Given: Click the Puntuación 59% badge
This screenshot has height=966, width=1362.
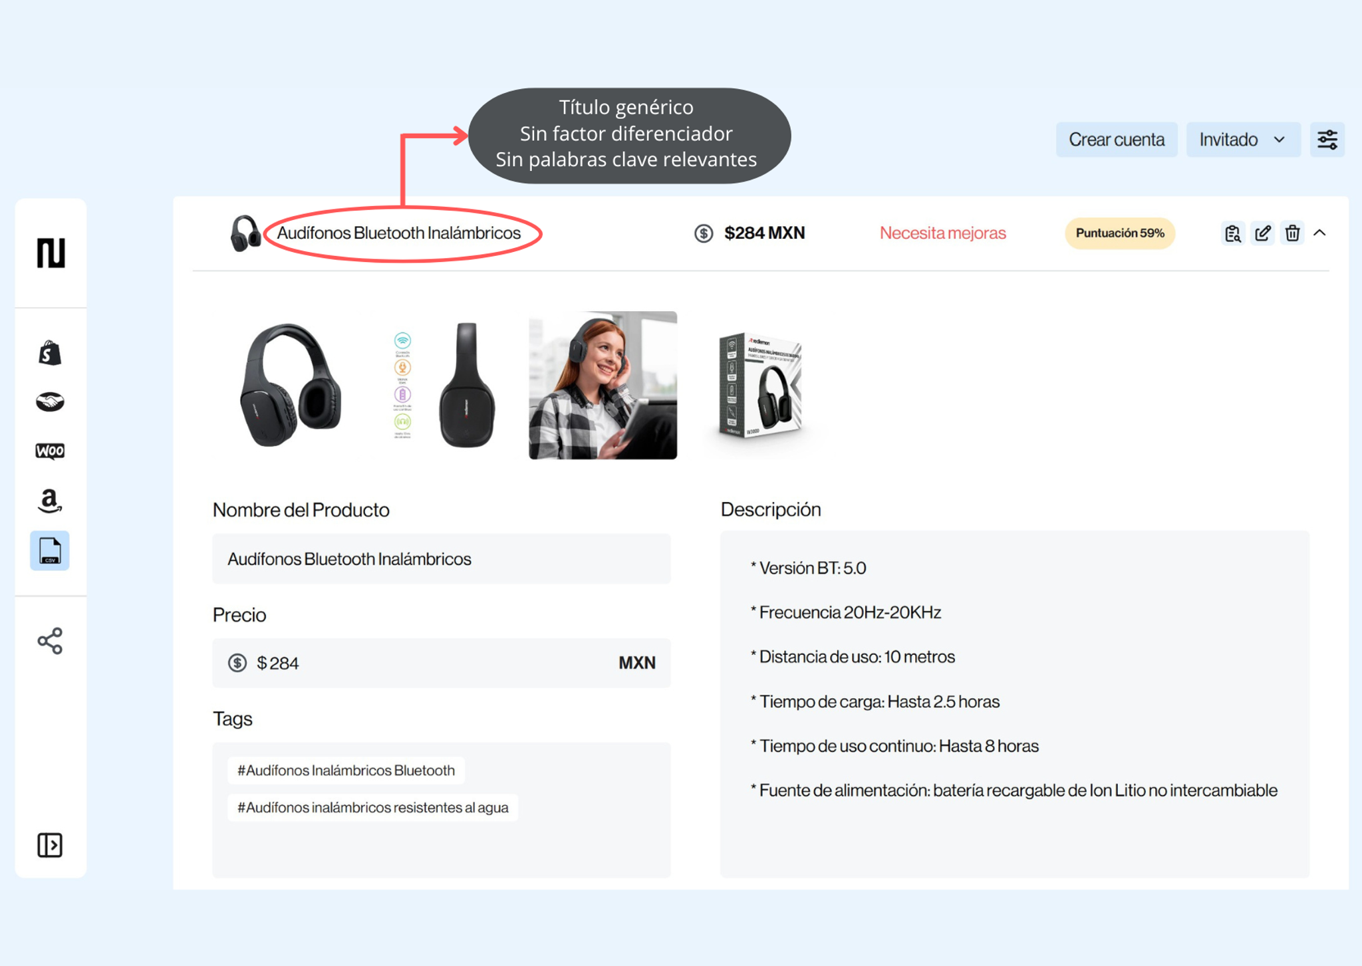Looking at the screenshot, I should pyautogui.click(x=1119, y=233).
